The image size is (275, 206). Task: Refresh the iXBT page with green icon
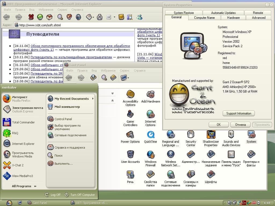tap(40, 17)
